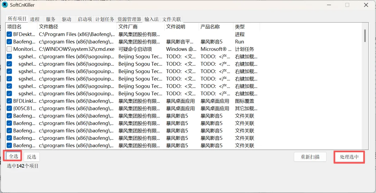Viewport: 376px width, 193px height.
Task: Select the 暴风影音平... description cell
Action: click(180, 42)
